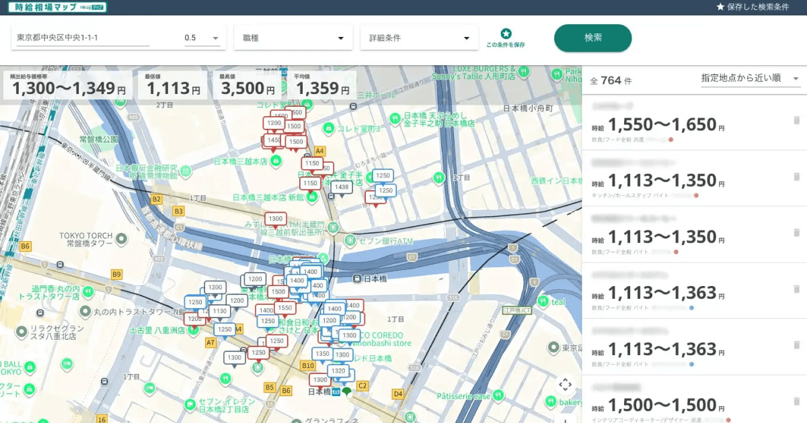Open the 指定地点から近い順 sort dropdown

click(750, 79)
